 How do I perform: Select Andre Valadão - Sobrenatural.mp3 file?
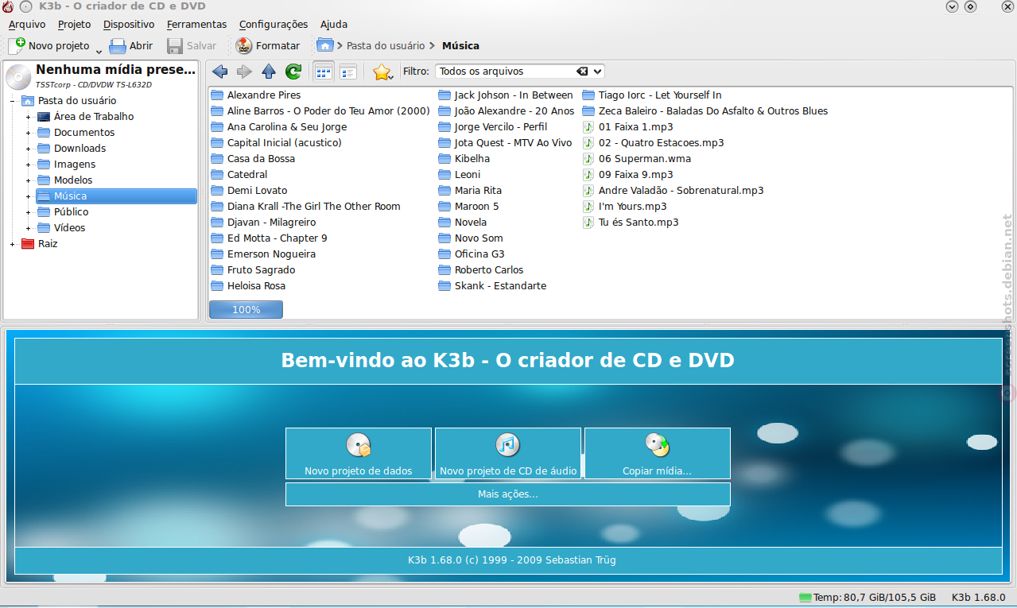point(681,191)
